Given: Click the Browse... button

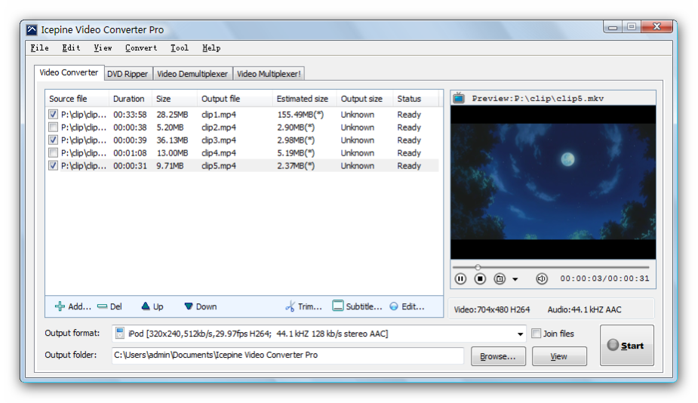Looking at the screenshot, I should coord(498,356).
